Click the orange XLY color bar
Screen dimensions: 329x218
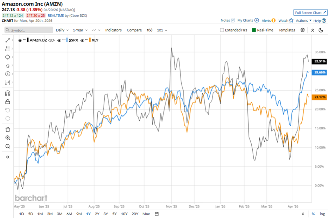90,40
